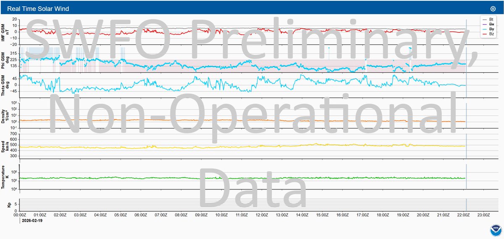The width and height of the screenshot is (504, 239).
Task: Select the 05:00Z time axis label
Action: click(121, 214)
